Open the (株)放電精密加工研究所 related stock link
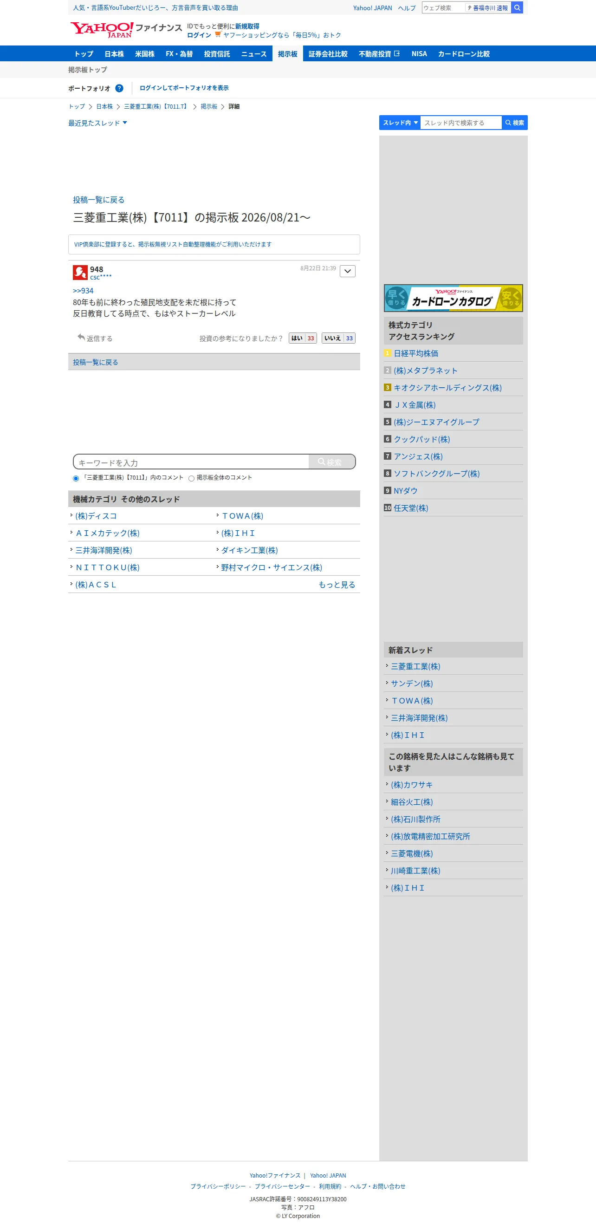This screenshot has height=1231, width=596. [x=430, y=836]
